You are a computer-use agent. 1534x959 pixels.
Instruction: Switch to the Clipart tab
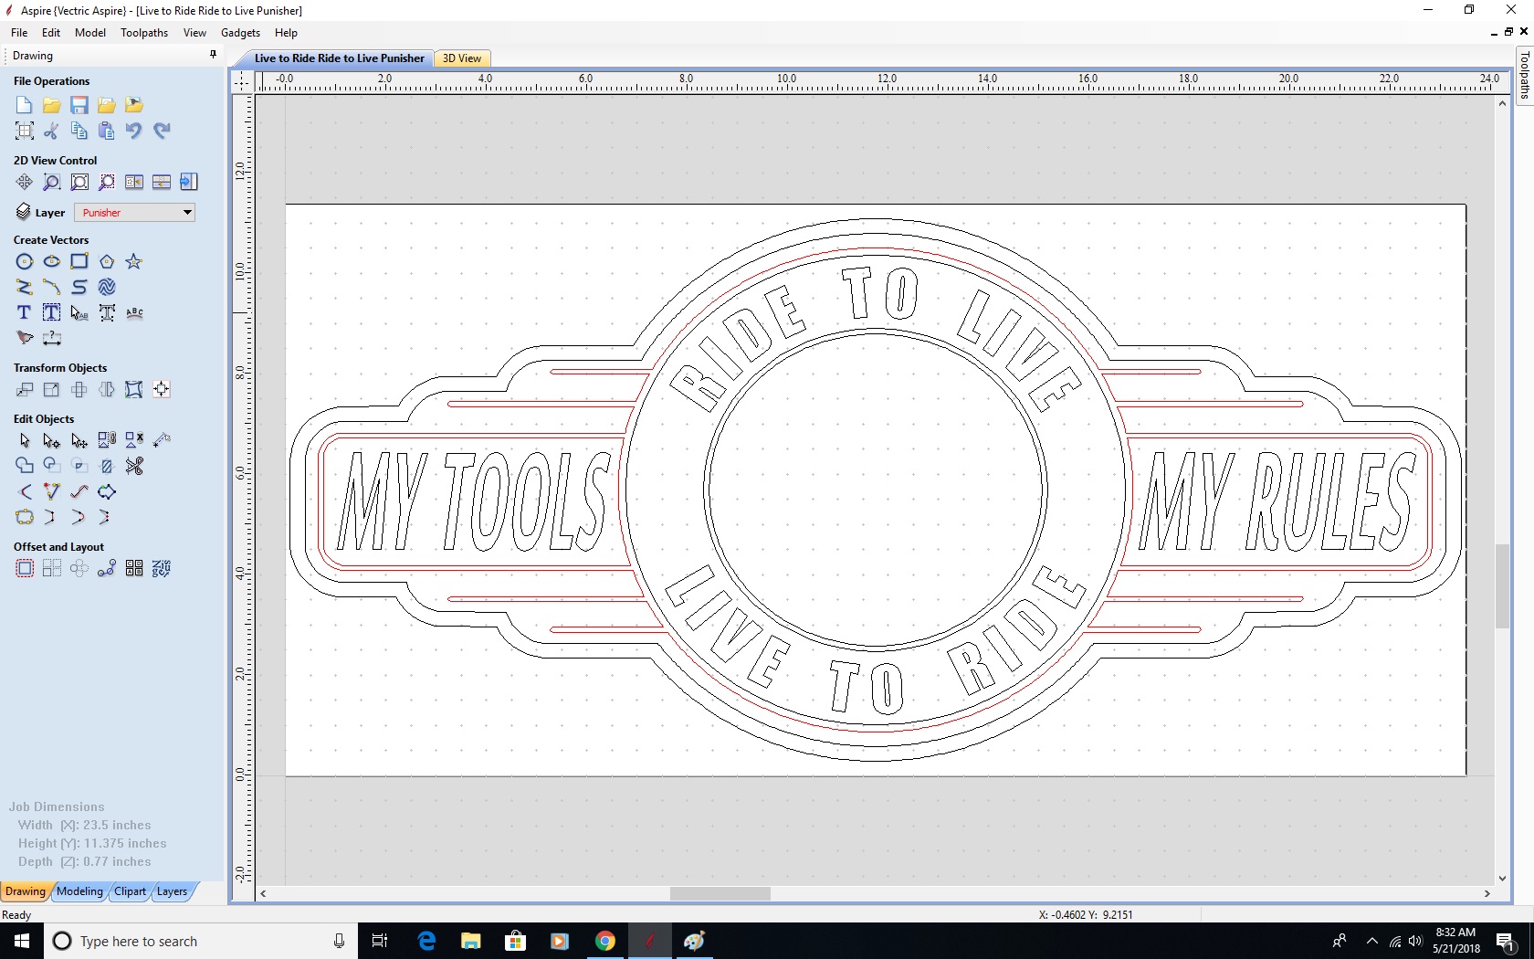(131, 891)
